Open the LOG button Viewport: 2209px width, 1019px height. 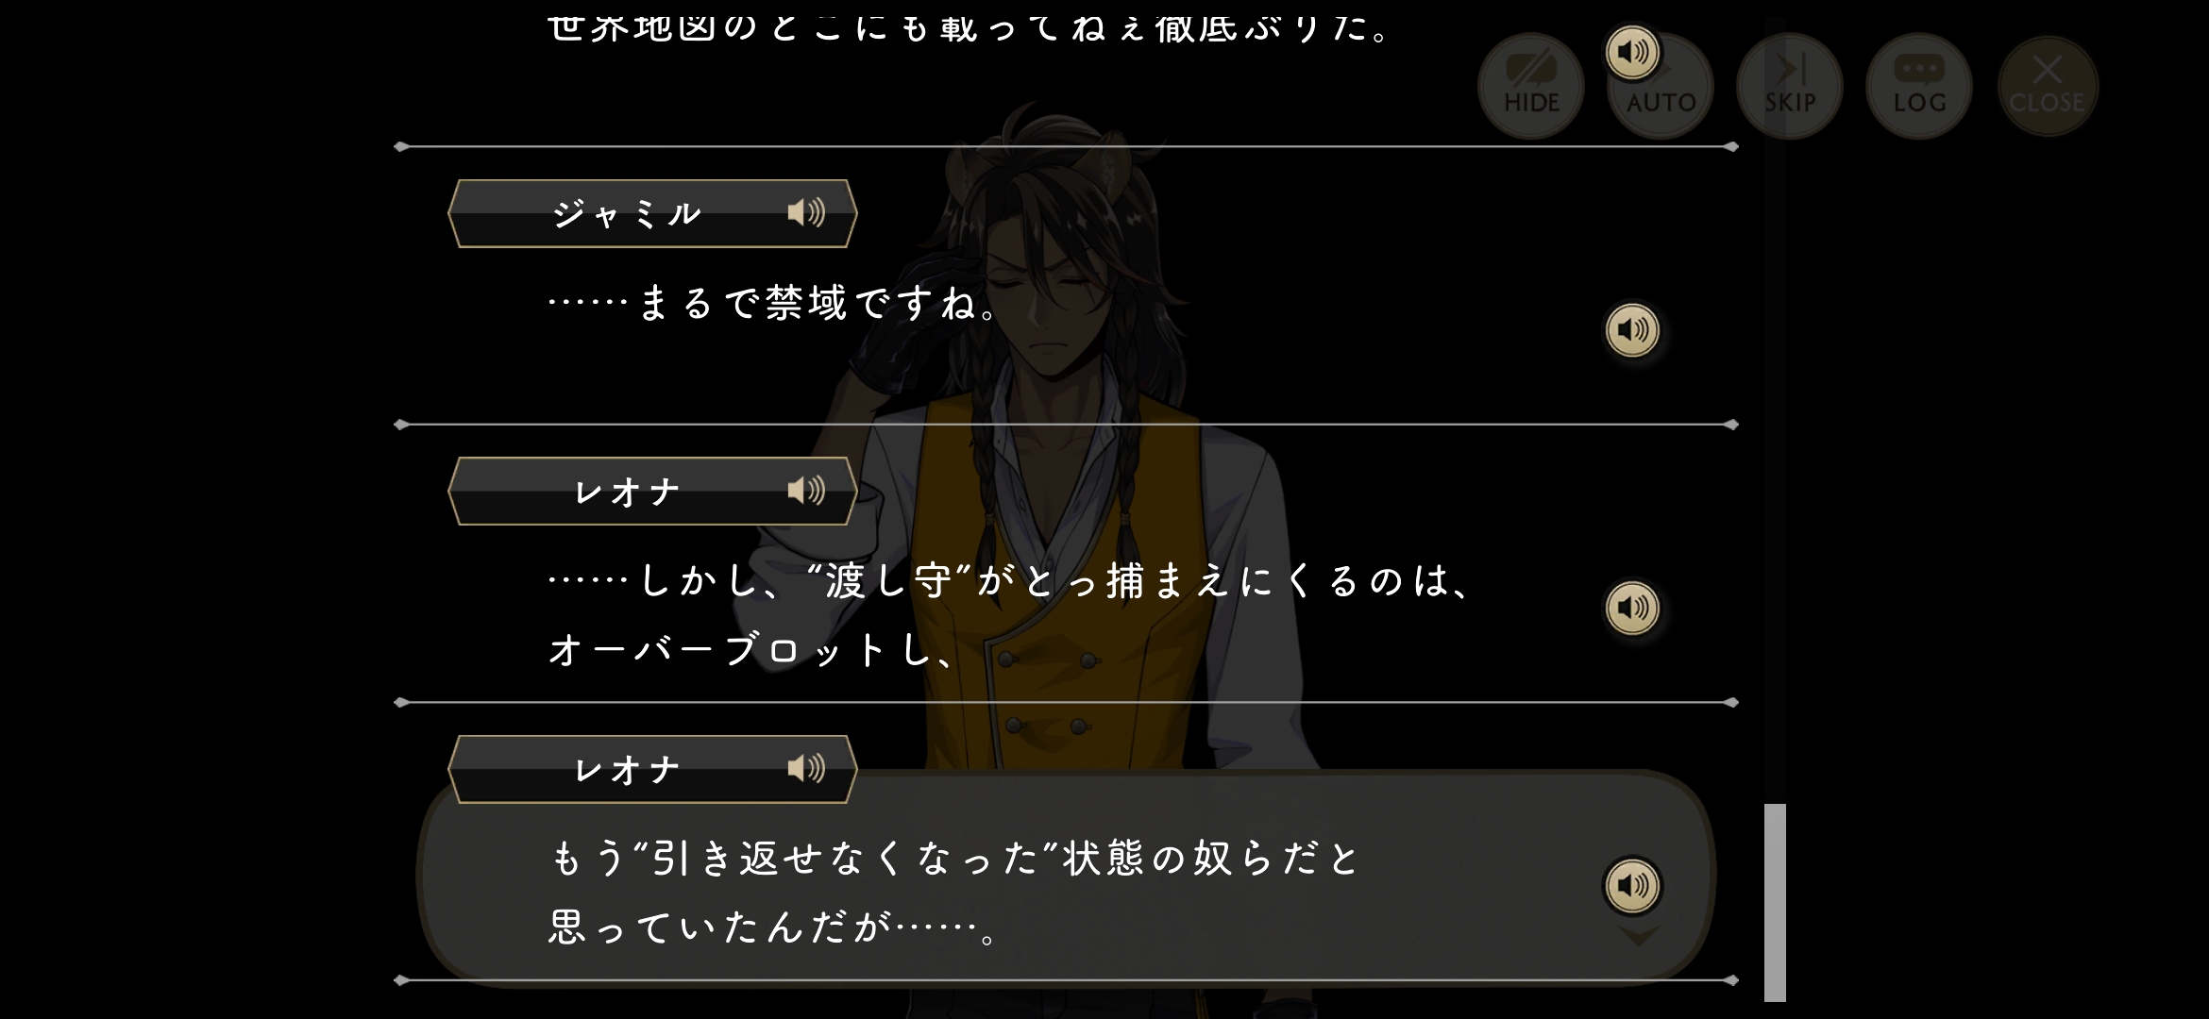1919,86
